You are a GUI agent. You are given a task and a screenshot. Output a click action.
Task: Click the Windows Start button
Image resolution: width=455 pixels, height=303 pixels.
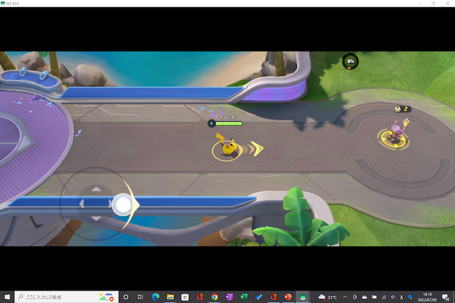(x=7, y=297)
